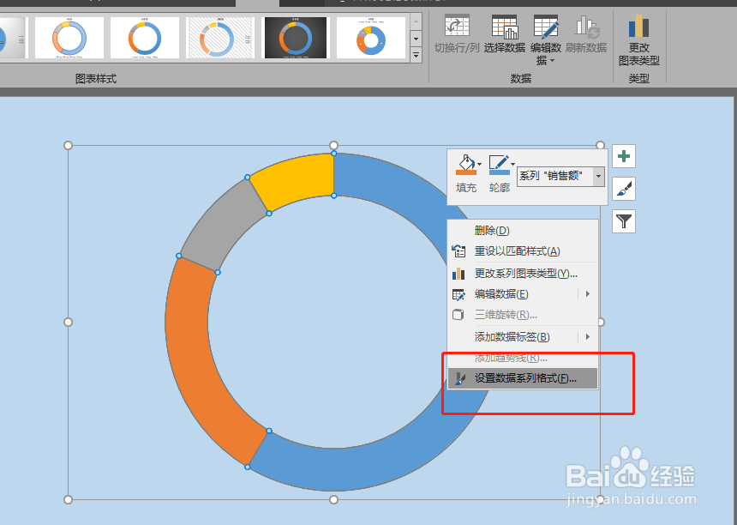Click the Outline (轮廓) pen icon
Image resolution: width=737 pixels, height=525 pixels.
[498, 165]
